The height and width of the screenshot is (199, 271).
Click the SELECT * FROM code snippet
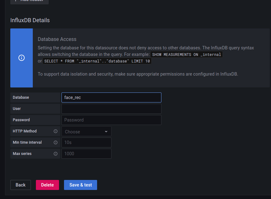pos(97,61)
